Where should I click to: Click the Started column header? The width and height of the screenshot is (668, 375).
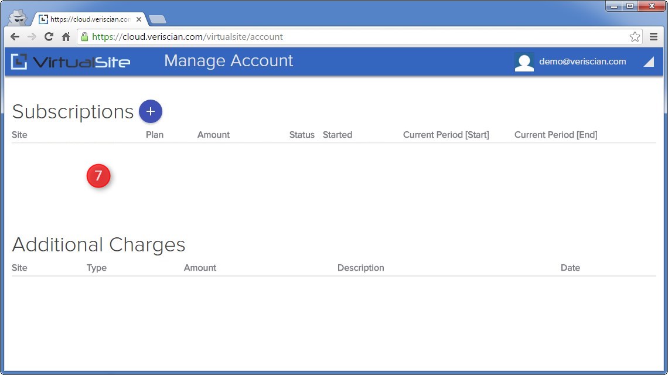point(338,135)
